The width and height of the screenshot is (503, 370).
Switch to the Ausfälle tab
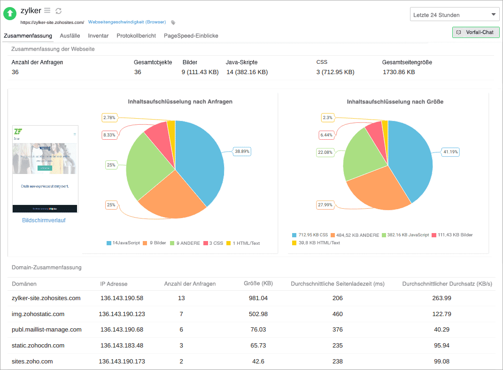pyautogui.click(x=70, y=35)
